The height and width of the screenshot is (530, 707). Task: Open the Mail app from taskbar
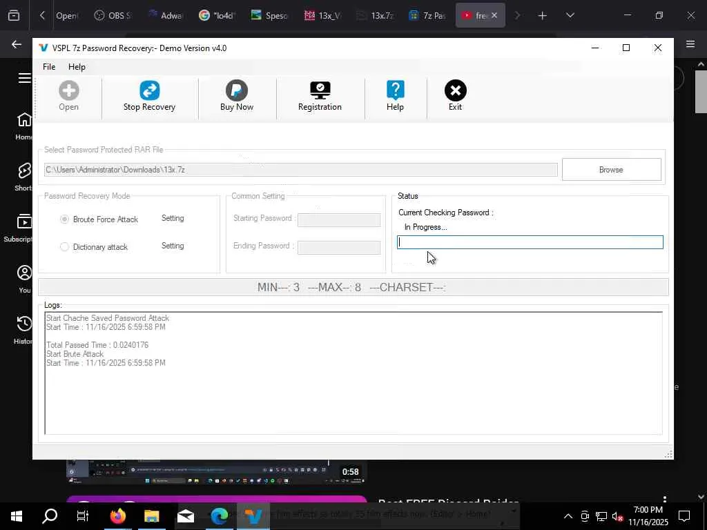click(185, 516)
